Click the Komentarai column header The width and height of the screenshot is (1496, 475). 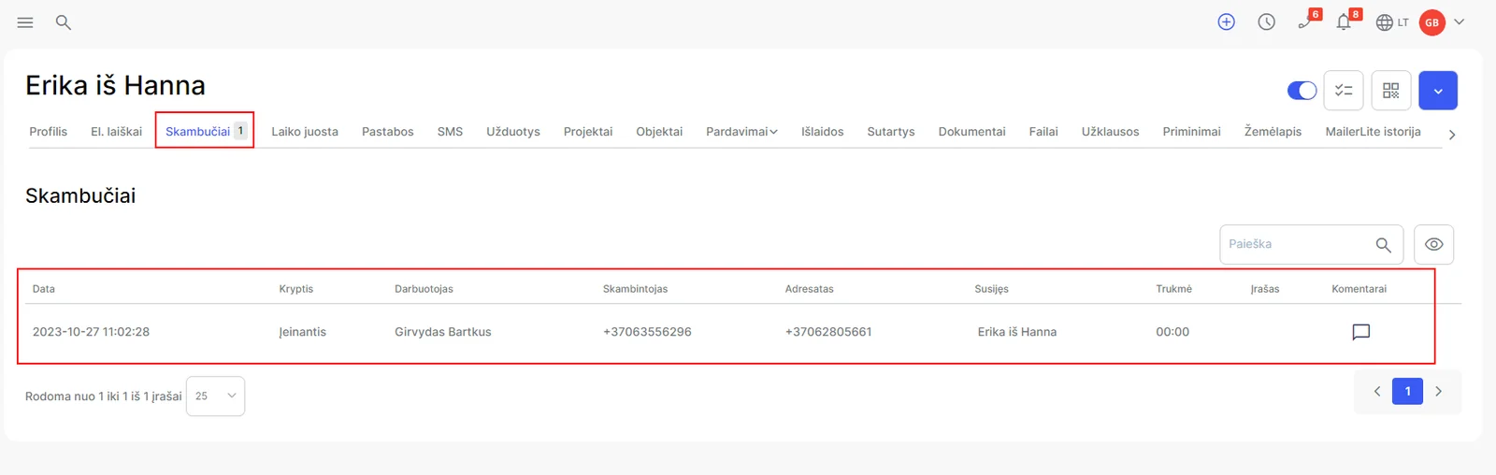pos(1359,289)
